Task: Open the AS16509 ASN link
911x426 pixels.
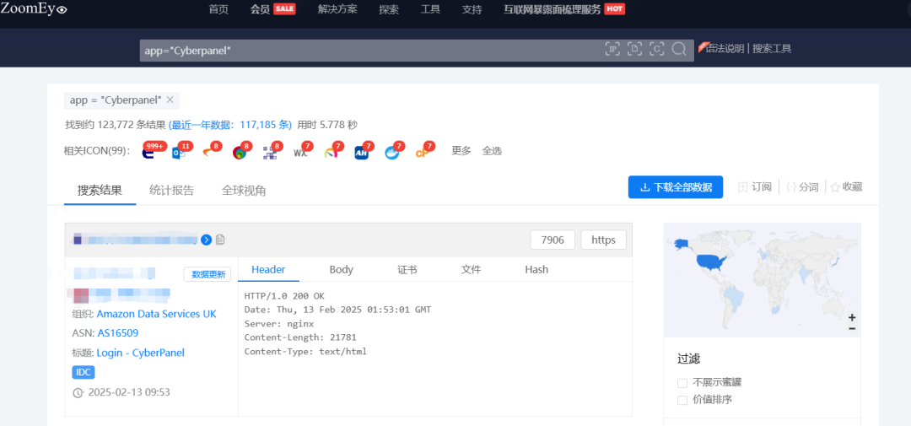Action: 118,333
